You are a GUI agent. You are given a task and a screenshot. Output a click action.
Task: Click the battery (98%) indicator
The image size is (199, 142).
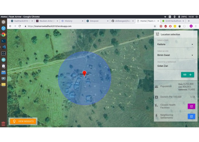pos(182,17)
